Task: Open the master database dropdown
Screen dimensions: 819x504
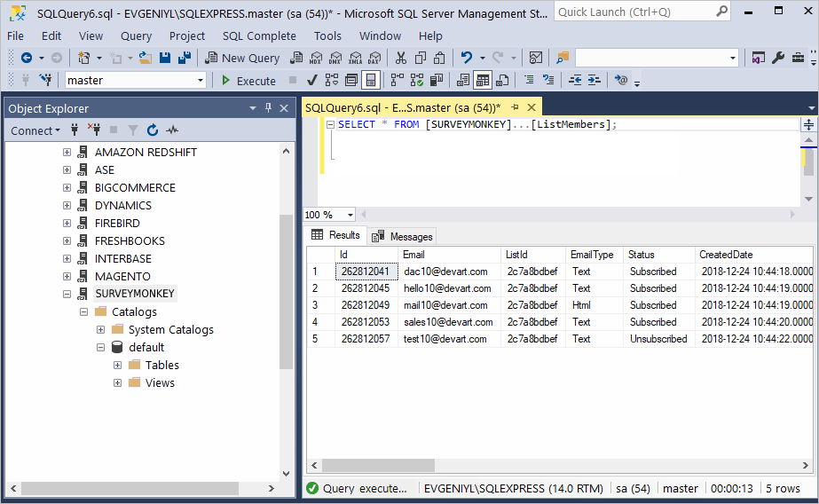Action: [200, 81]
